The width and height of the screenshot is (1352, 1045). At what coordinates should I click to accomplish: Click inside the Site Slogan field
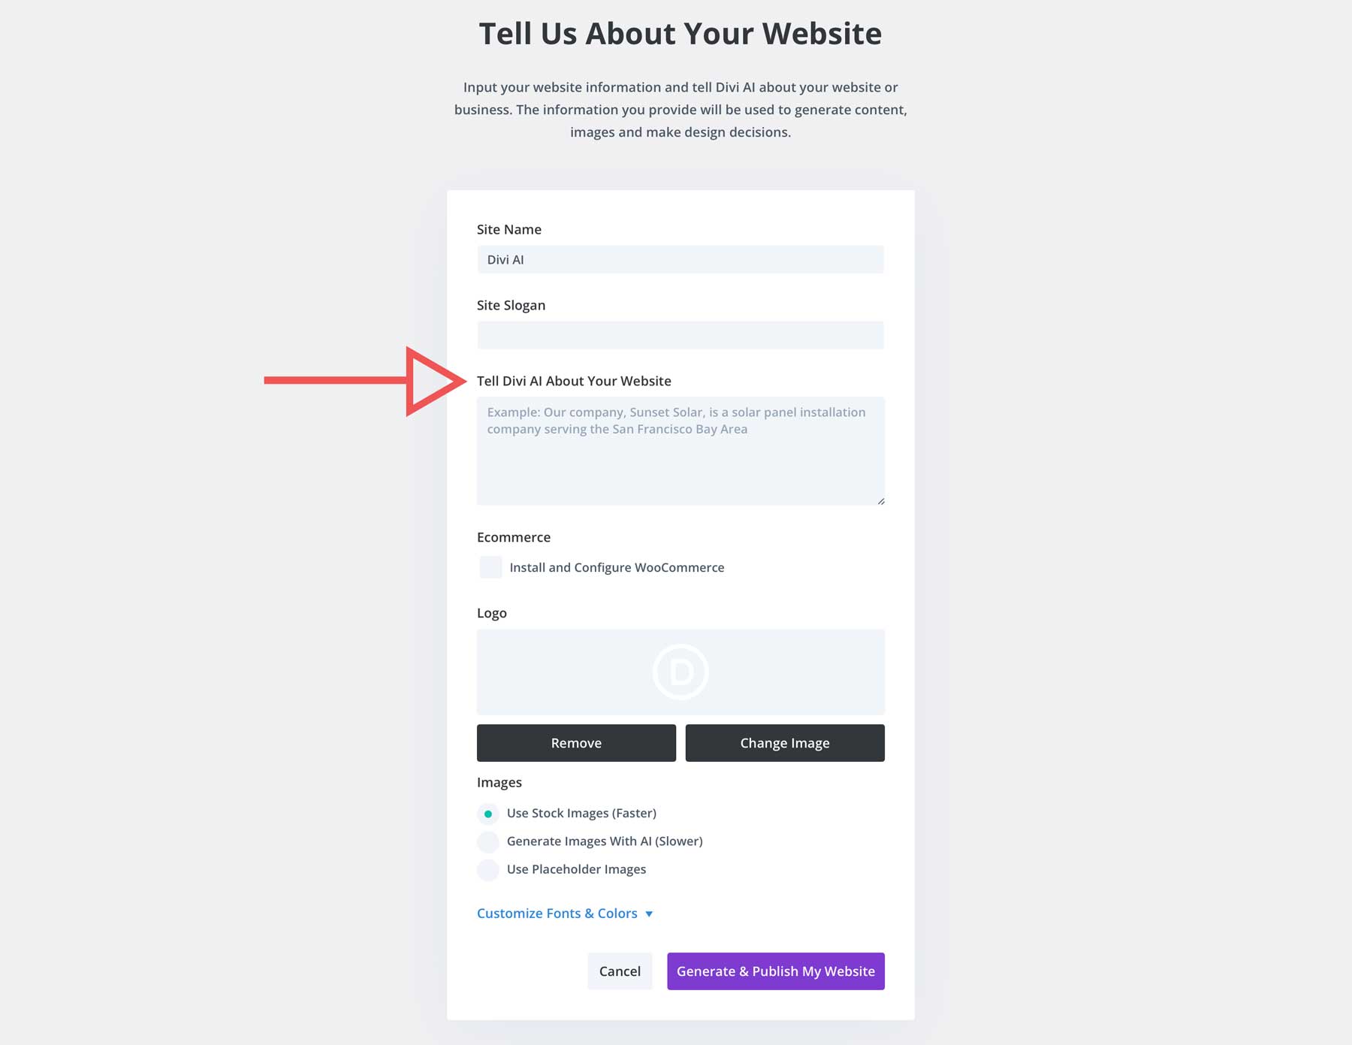point(680,335)
